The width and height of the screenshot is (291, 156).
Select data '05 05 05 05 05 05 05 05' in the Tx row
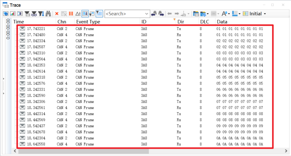240,77
